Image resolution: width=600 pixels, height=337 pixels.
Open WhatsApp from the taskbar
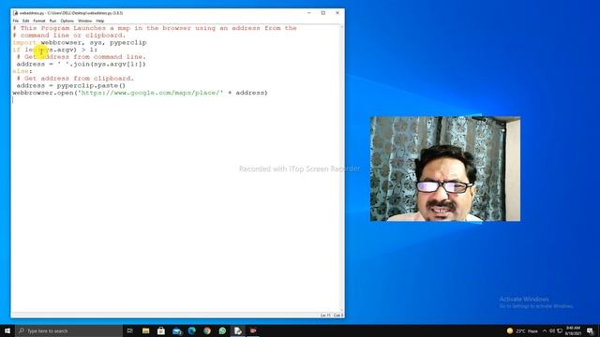tap(222, 330)
